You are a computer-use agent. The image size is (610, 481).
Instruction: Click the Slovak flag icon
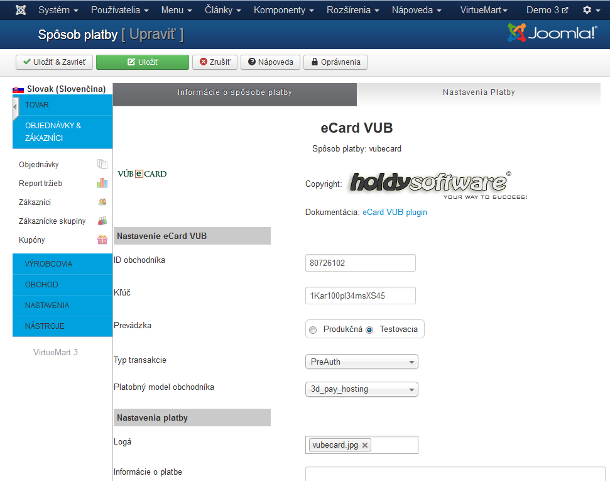click(18, 89)
